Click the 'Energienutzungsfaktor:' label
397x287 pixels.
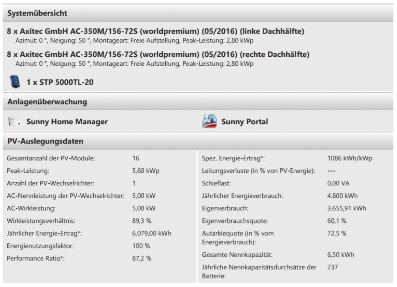40,246
